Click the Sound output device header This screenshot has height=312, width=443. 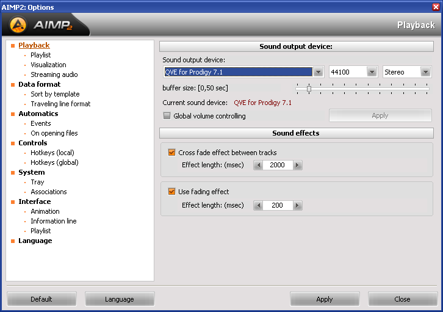pyautogui.click(x=297, y=46)
